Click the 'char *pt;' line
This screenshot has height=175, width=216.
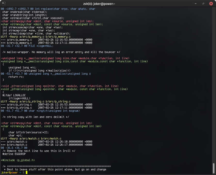(x=15, y=135)
